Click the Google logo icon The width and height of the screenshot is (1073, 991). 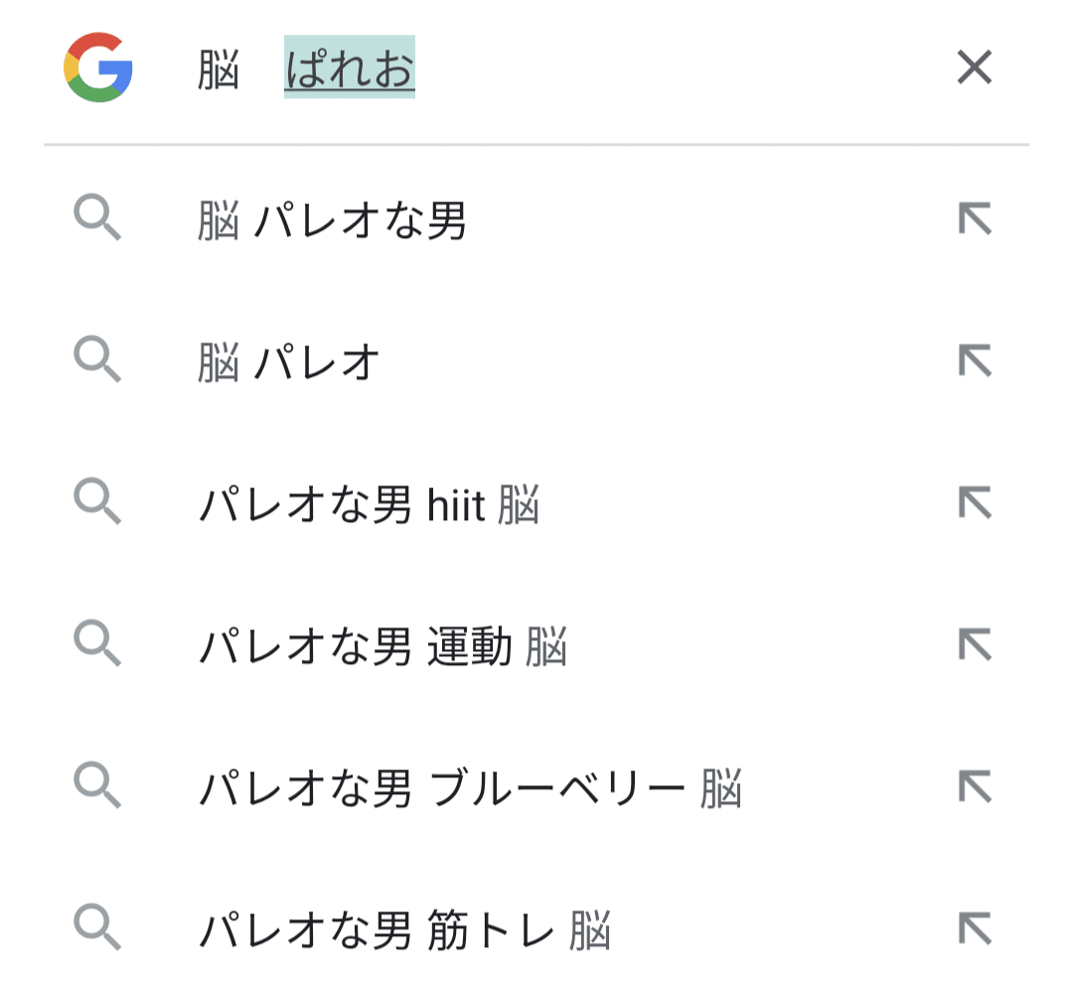[98, 68]
